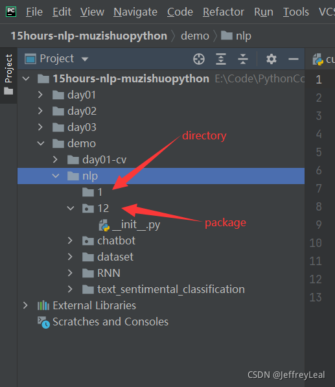Expand the day01-cv folder
This screenshot has width=335, height=387.
(x=55, y=159)
